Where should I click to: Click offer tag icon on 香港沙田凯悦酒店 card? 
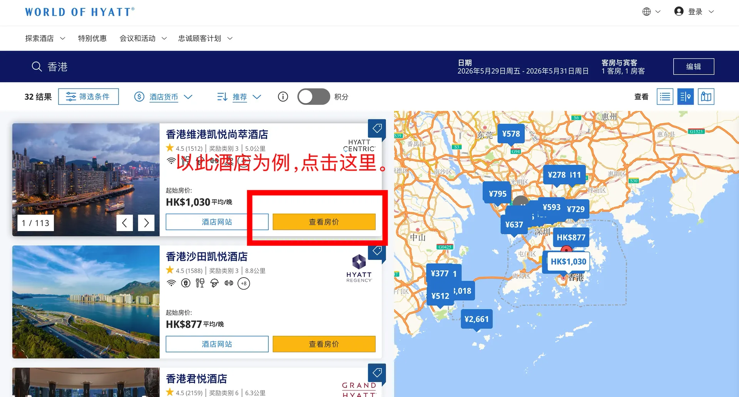(x=377, y=251)
